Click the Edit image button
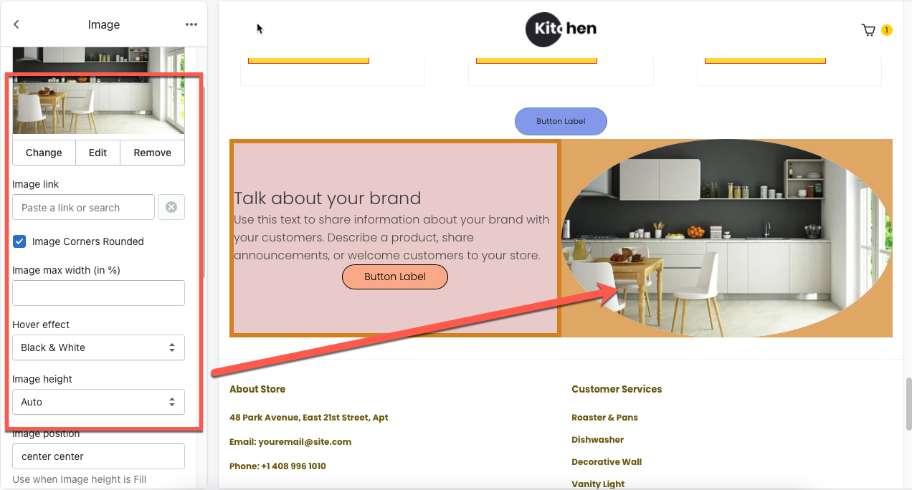Viewport: 912px width, 490px height. (x=98, y=153)
